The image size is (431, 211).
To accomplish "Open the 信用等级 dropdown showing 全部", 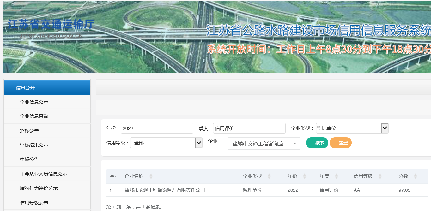I will pos(198,143).
